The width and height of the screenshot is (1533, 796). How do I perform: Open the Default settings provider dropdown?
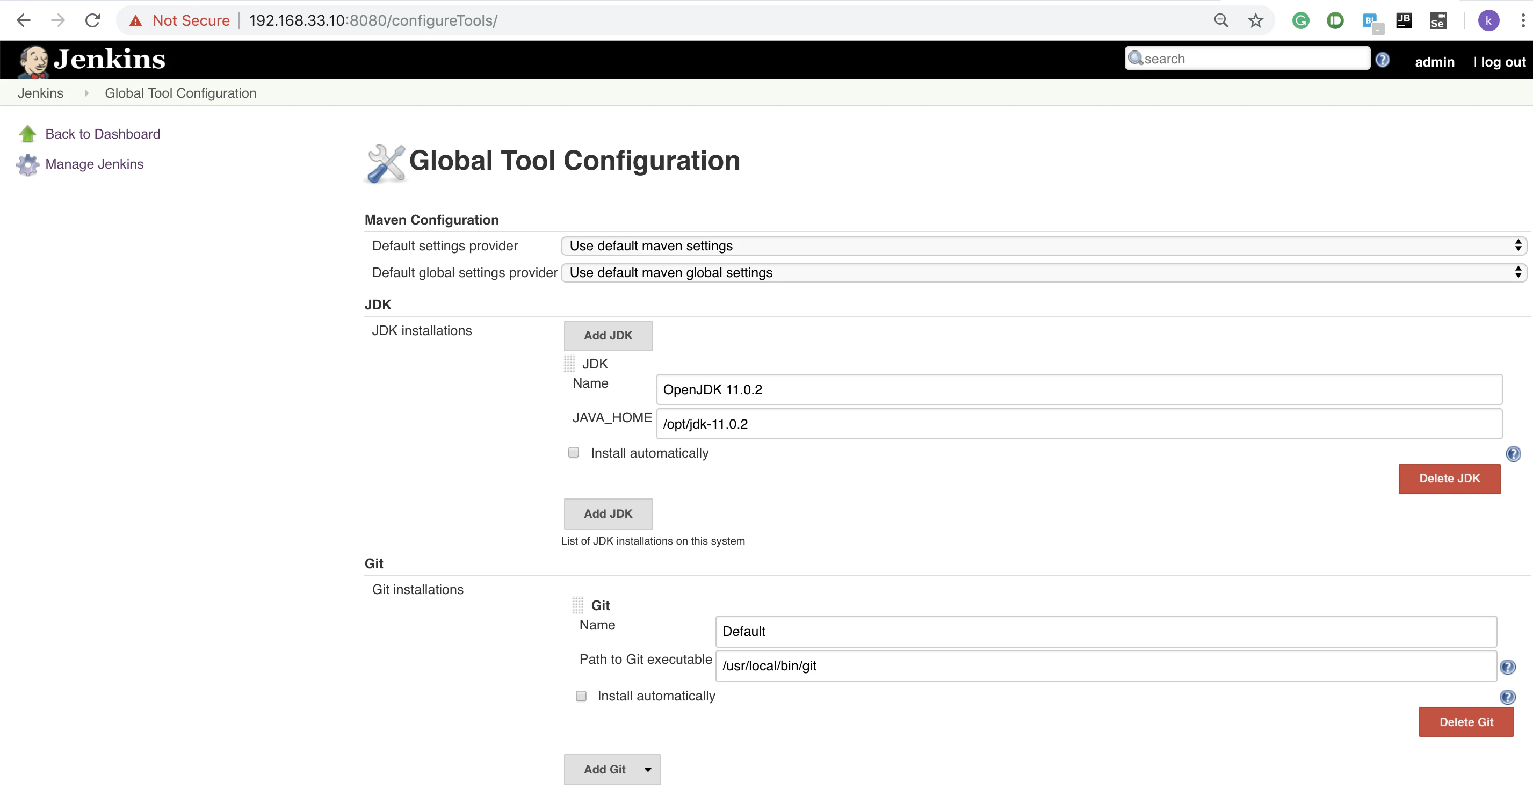(1044, 245)
